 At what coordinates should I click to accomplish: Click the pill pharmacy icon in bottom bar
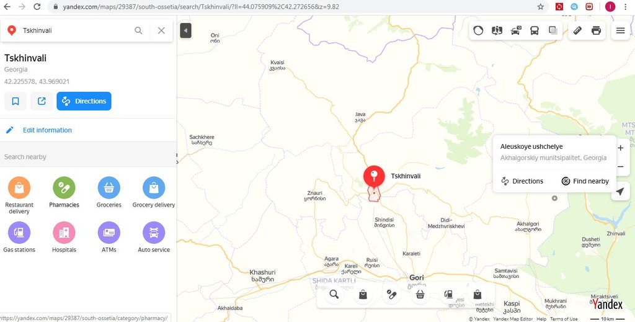[391, 294]
